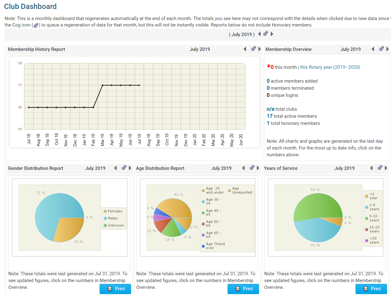Print the Years of Service report
The height and width of the screenshot is (295, 391).
click(371, 289)
